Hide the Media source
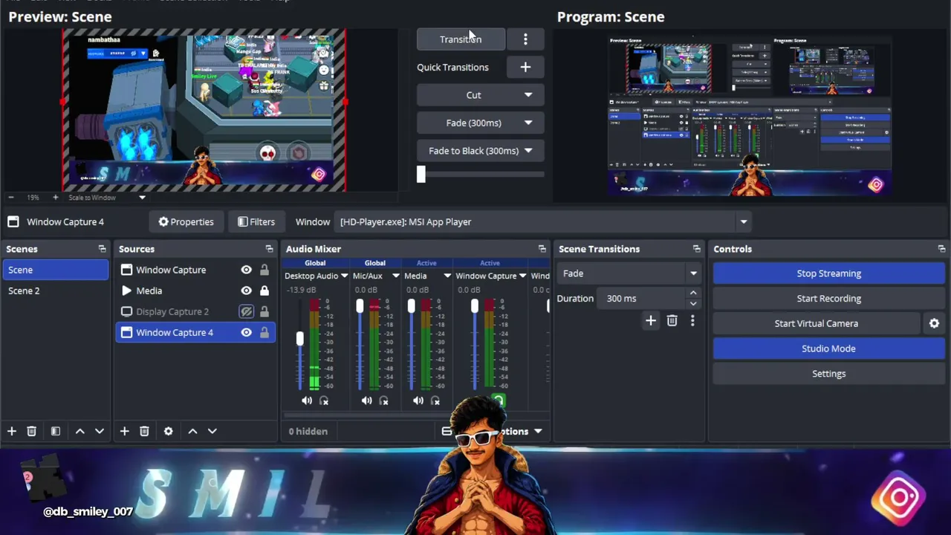The image size is (951, 535). pos(246,291)
